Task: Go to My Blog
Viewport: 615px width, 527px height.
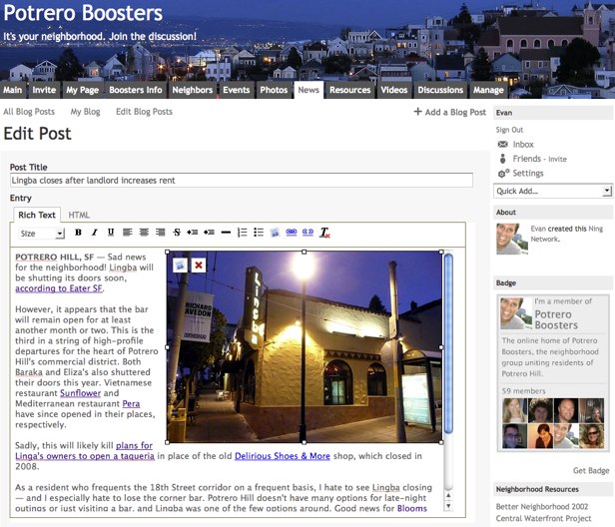Action: tap(85, 112)
